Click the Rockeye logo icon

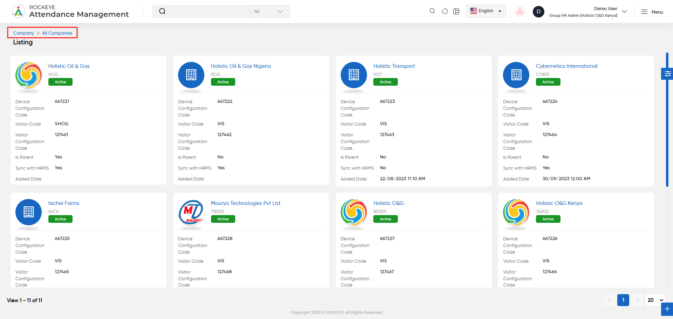[18, 11]
